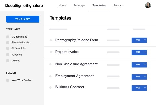
Task: Expand Use dropdown arrow for Business Contract
Action: tap(145, 88)
